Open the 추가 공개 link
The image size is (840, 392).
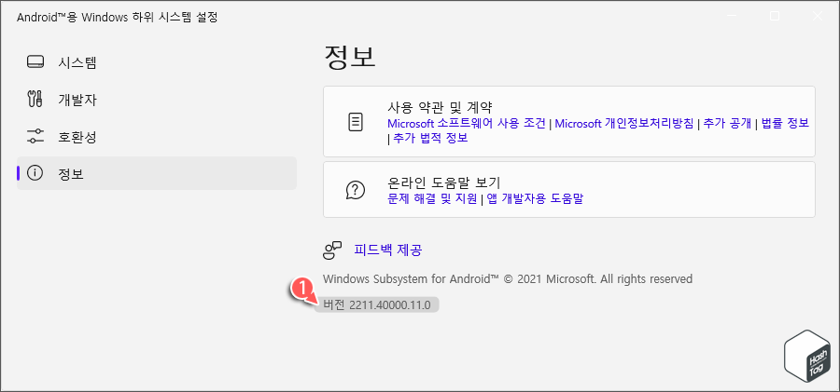pyautogui.click(x=726, y=124)
